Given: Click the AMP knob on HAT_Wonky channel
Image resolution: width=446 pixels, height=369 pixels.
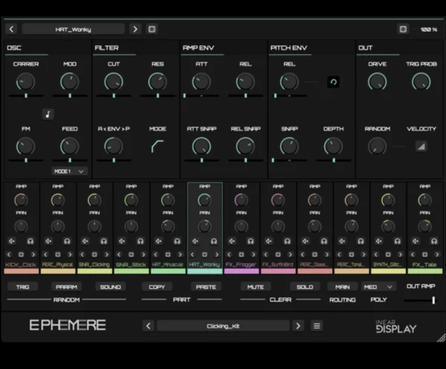Looking at the screenshot, I should coord(204,200).
